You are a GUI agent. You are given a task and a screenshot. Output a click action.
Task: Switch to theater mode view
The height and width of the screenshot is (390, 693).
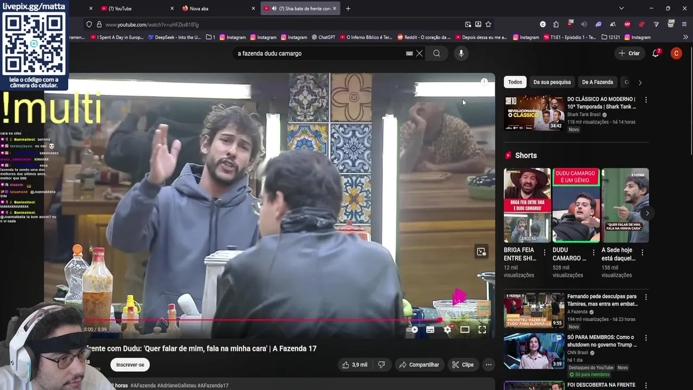click(x=465, y=329)
